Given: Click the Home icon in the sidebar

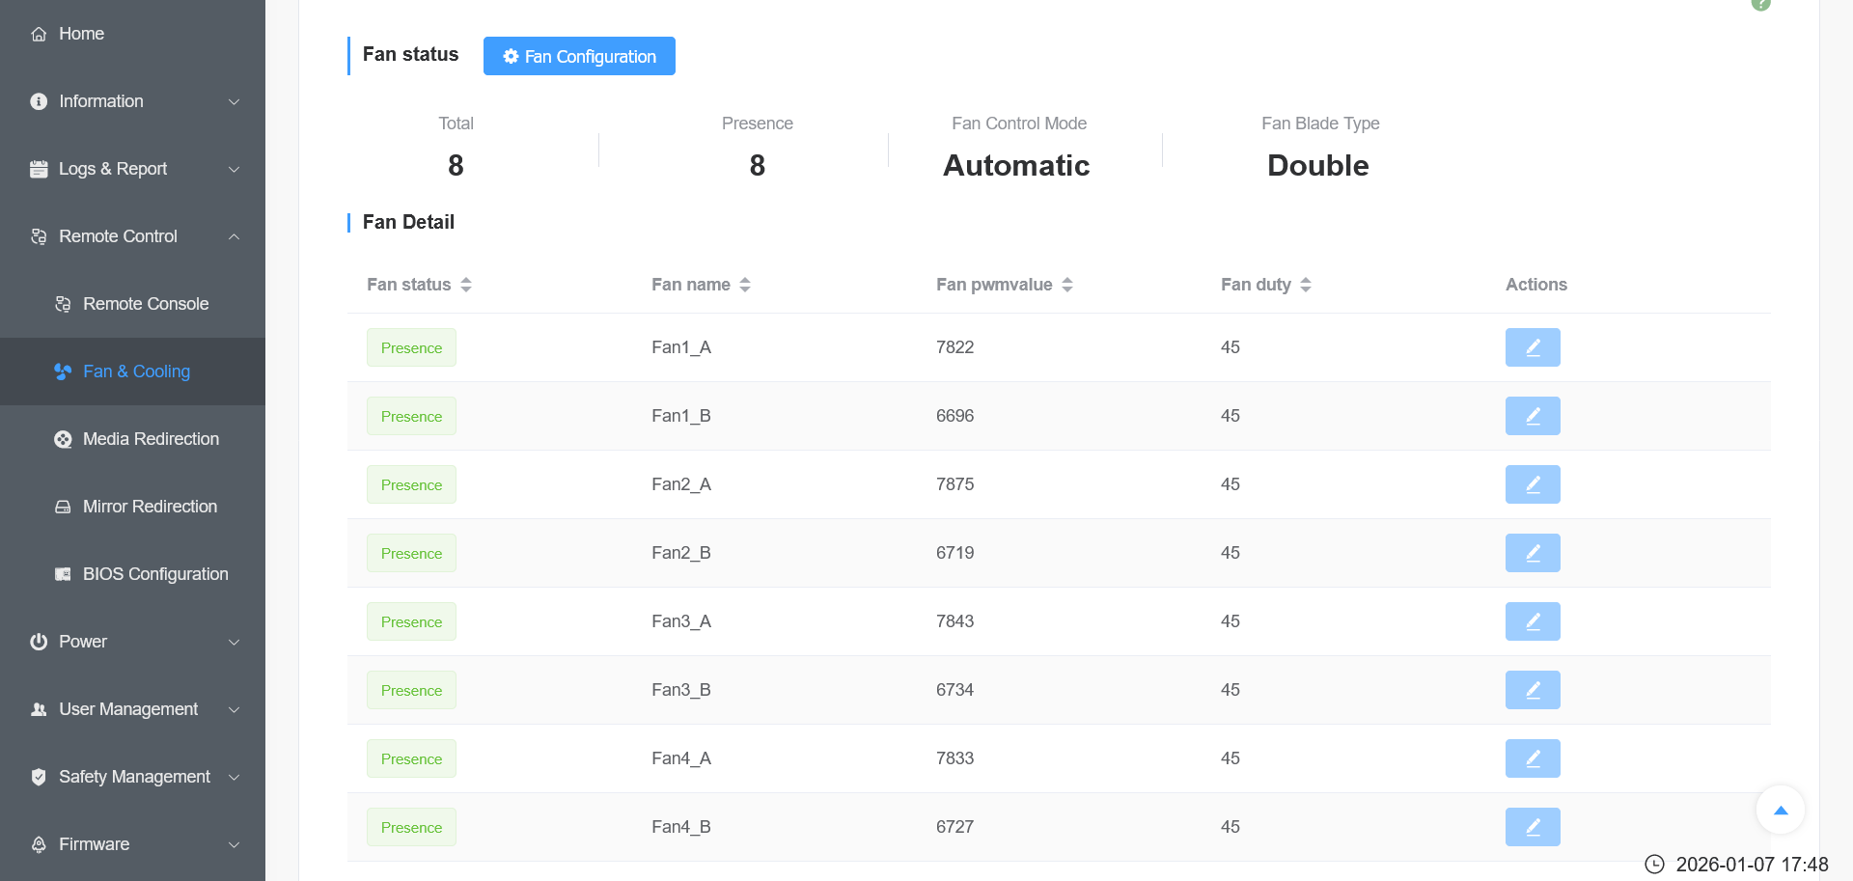Looking at the screenshot, I should tap(39, 34).
